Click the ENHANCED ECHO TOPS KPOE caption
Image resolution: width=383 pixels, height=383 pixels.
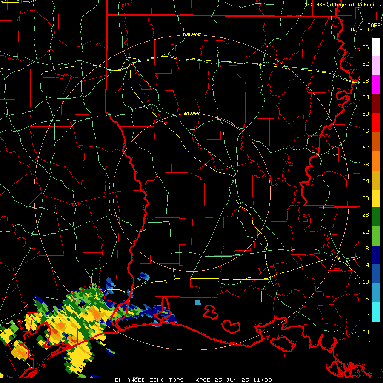[x=193, y=380]
